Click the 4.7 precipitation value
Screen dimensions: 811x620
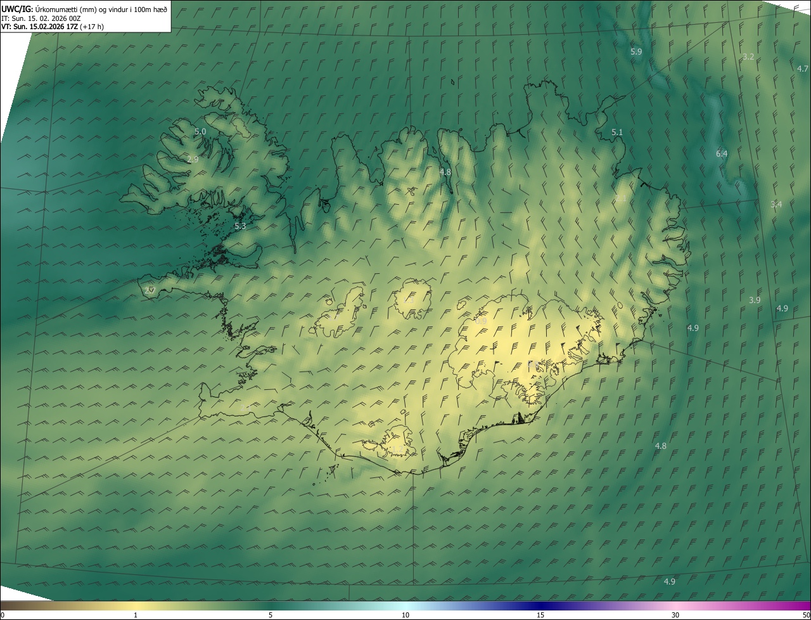pyautogui.click(x=803, y=68)
